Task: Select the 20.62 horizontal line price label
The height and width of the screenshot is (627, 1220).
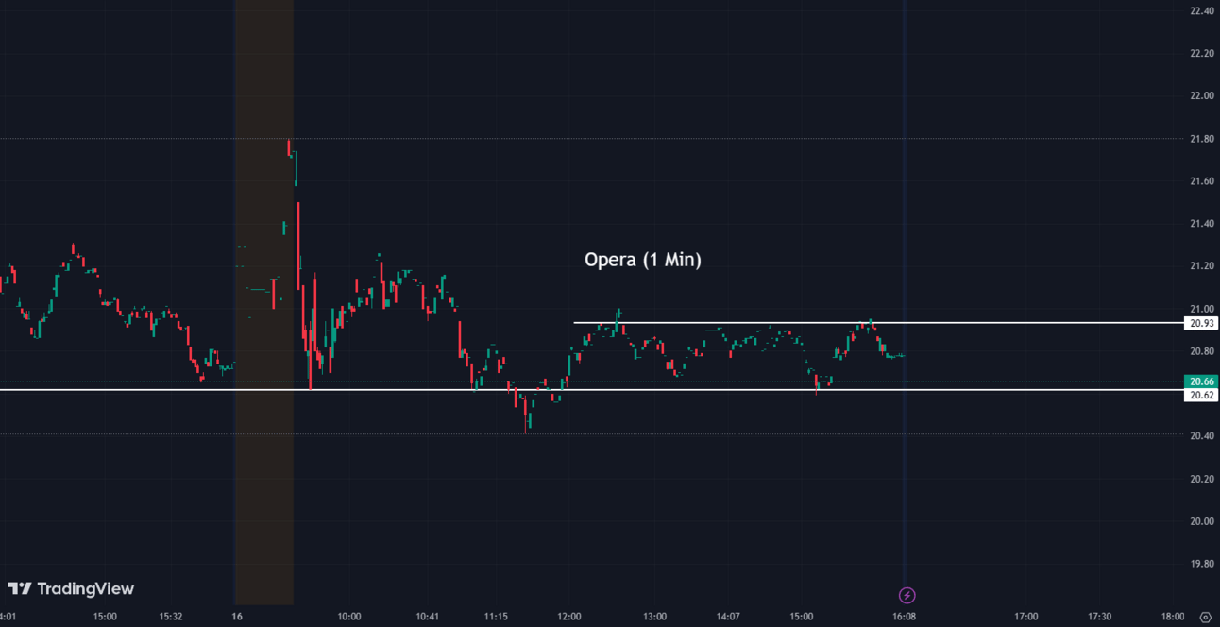Action: [1202, 395]
